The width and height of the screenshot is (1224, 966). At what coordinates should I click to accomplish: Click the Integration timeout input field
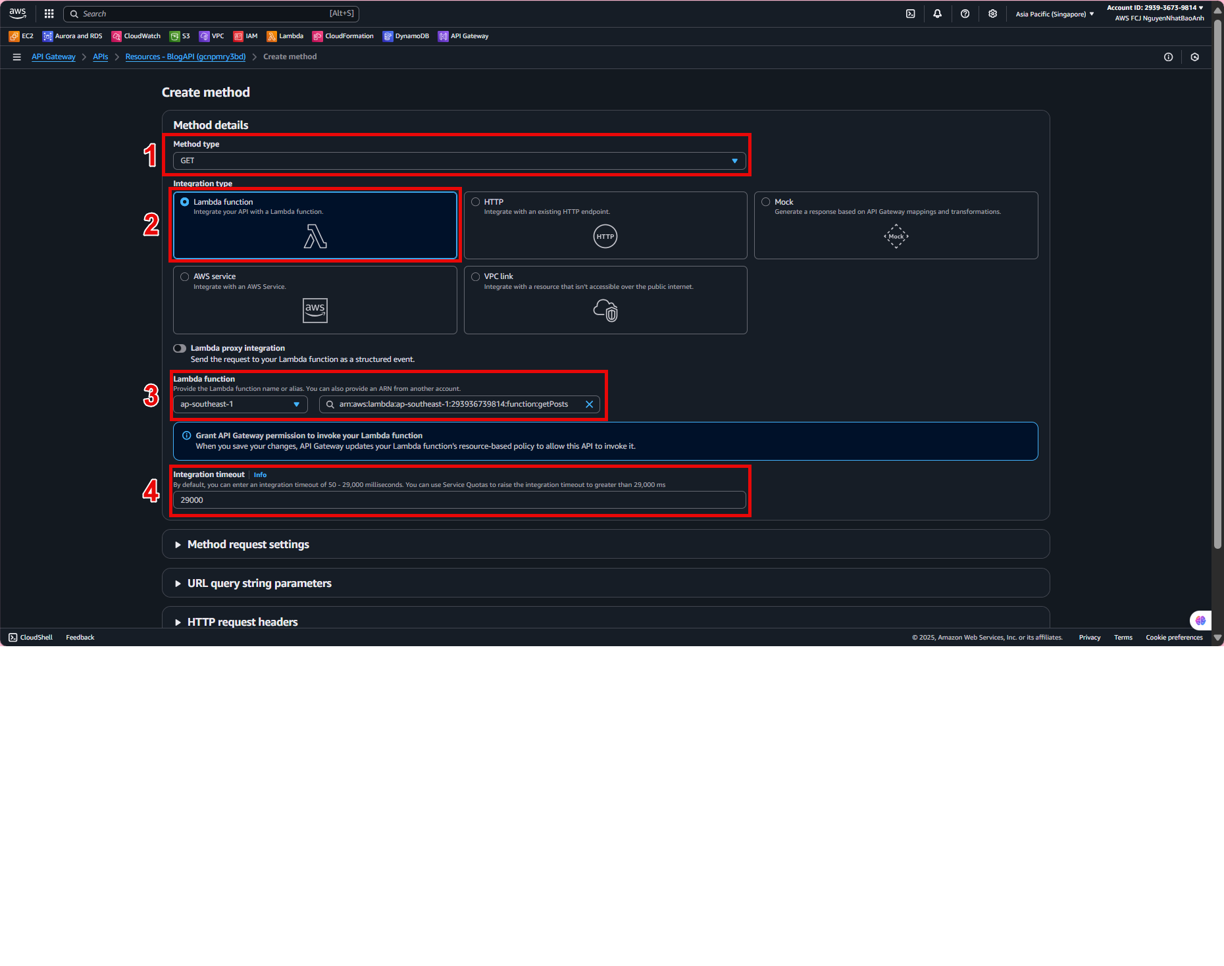click(x=459, y=500)
